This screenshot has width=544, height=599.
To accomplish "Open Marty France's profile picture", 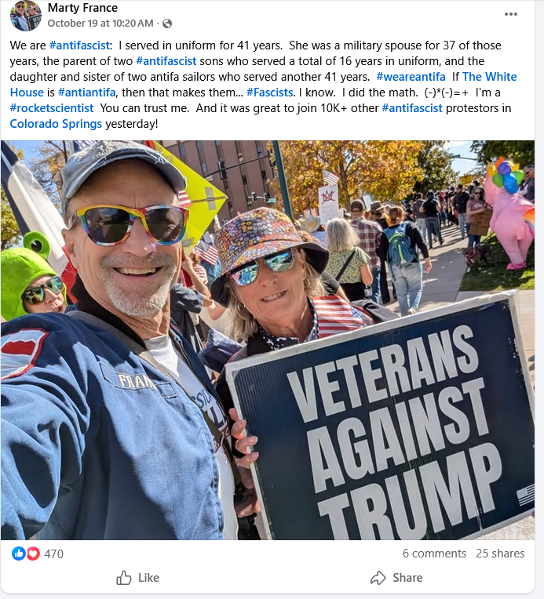I will pyautogui.click(x=26, y=15).
